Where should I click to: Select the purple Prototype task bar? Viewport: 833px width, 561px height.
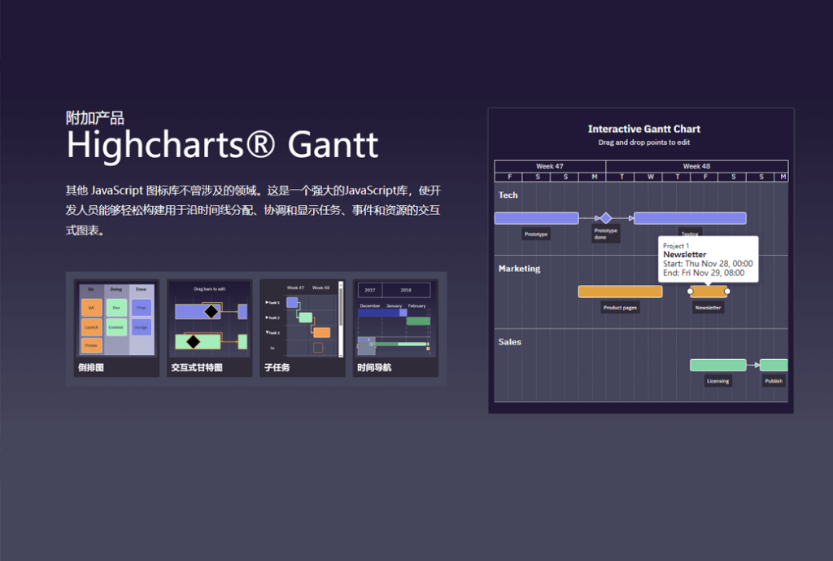click(537, 218)
